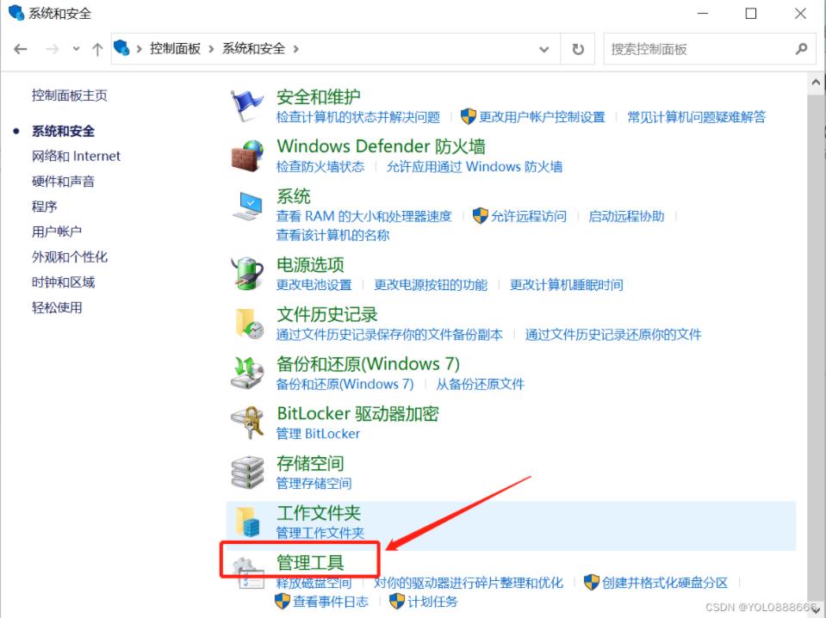Open the 安全和维护 heading

click(318, 97)
